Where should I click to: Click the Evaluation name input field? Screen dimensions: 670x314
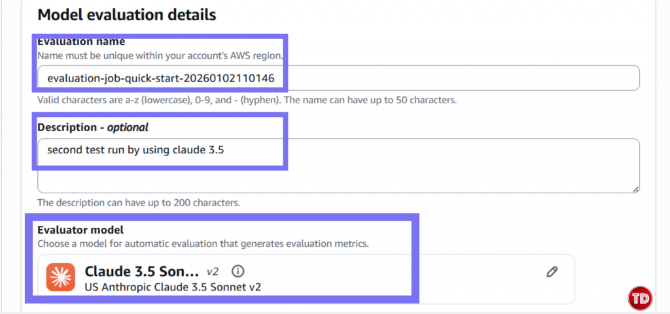point(338,78)
